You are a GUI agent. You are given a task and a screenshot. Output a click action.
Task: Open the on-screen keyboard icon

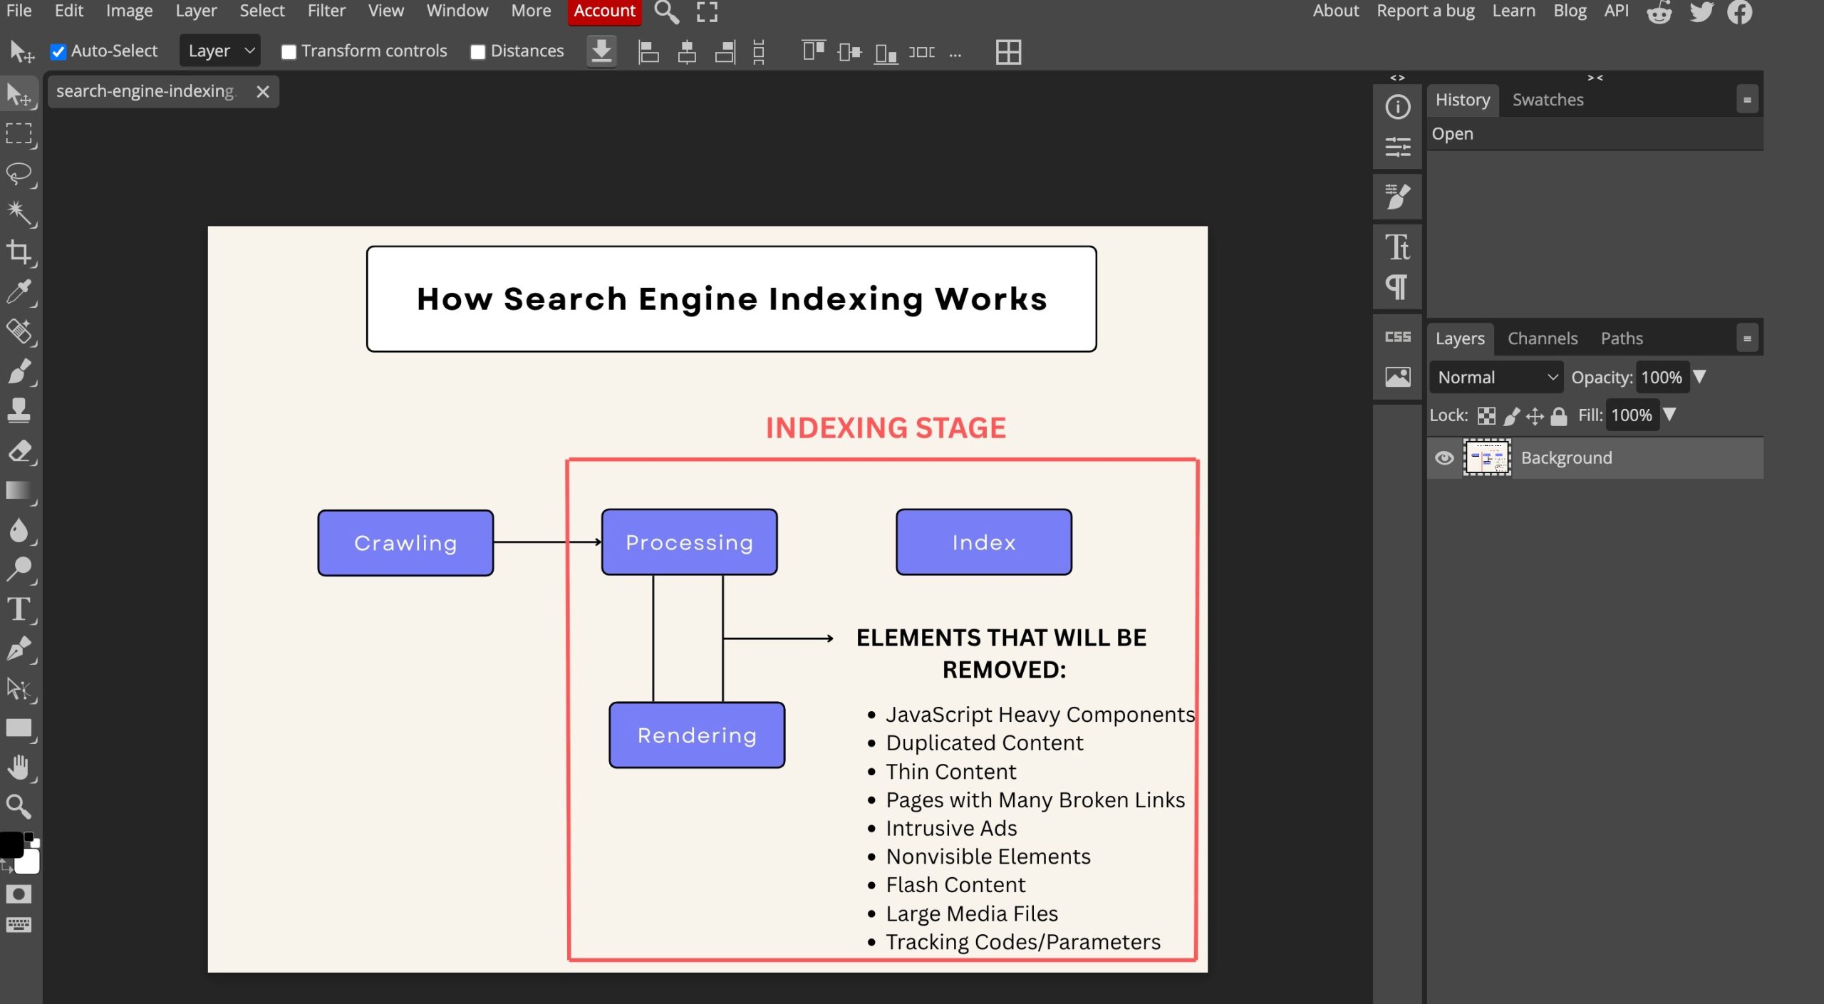19,925
